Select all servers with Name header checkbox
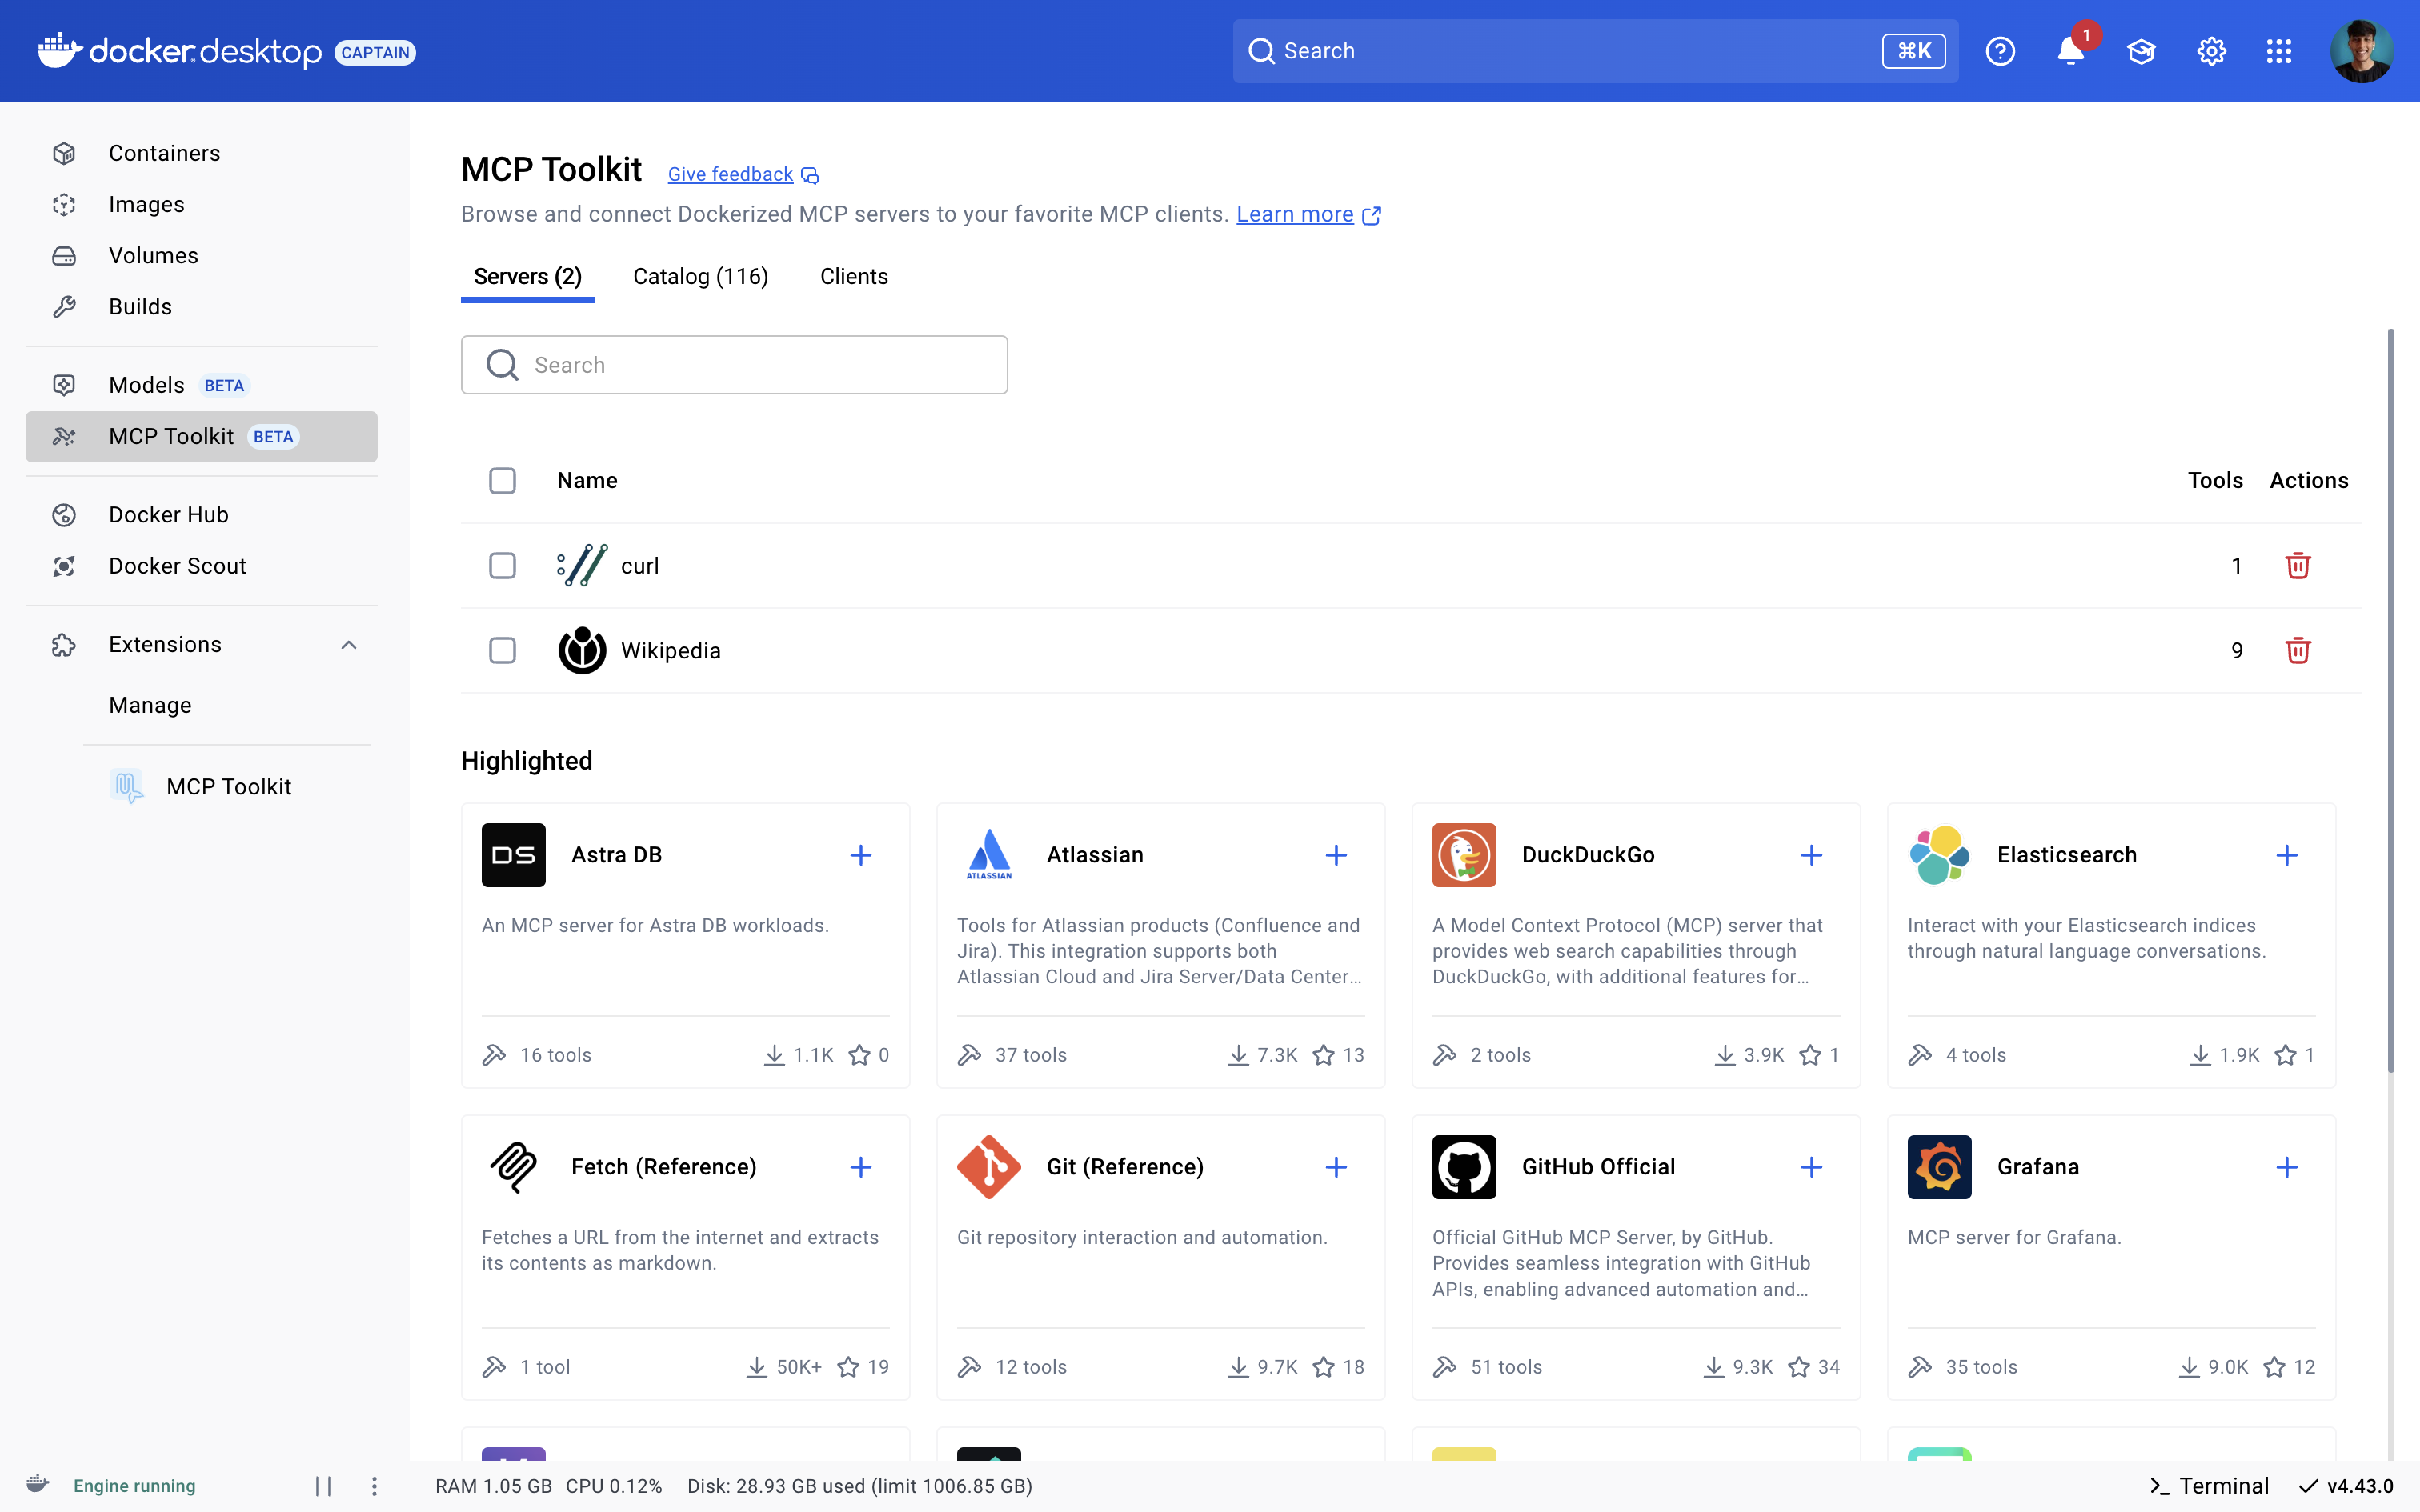Viewport: 2420px width, 1512px height. click(502, 481)
